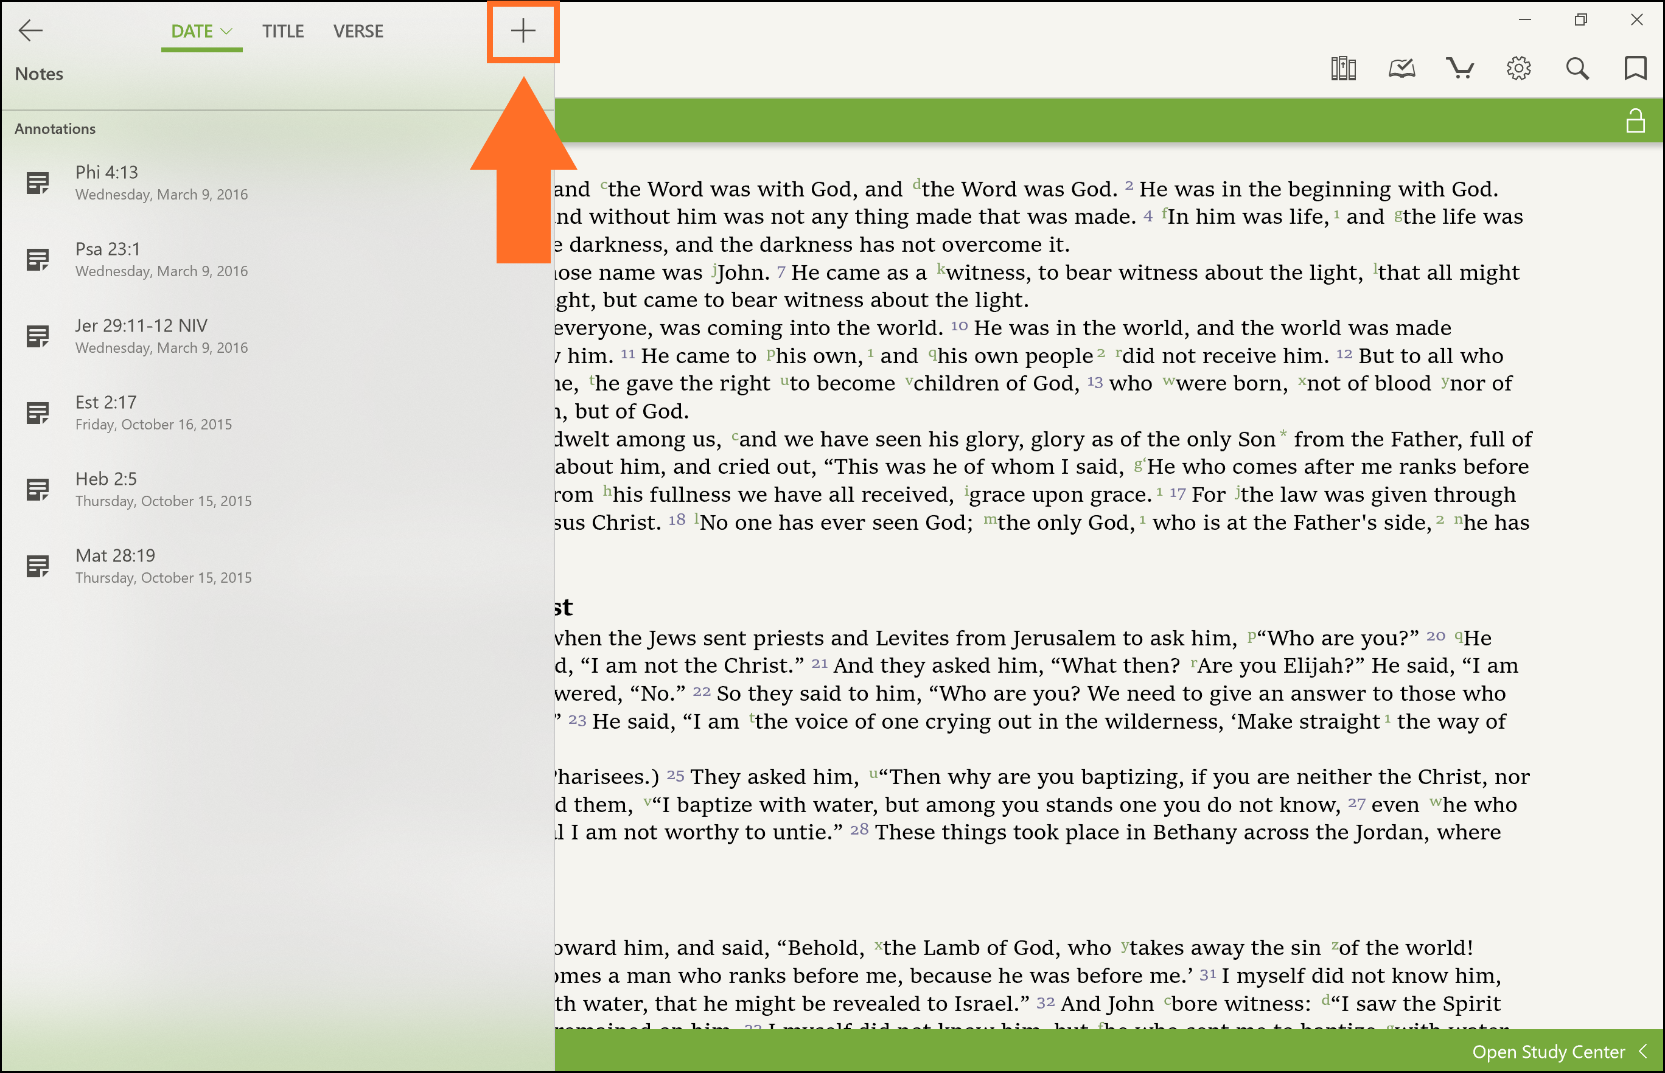This screenshot has width=1665, height=1073.
Task: Open the settings gear icon
Action: point(1518,68)
